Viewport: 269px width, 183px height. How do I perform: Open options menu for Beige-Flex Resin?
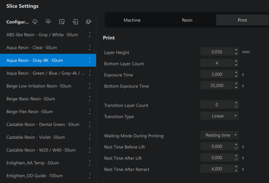[90, 112]
